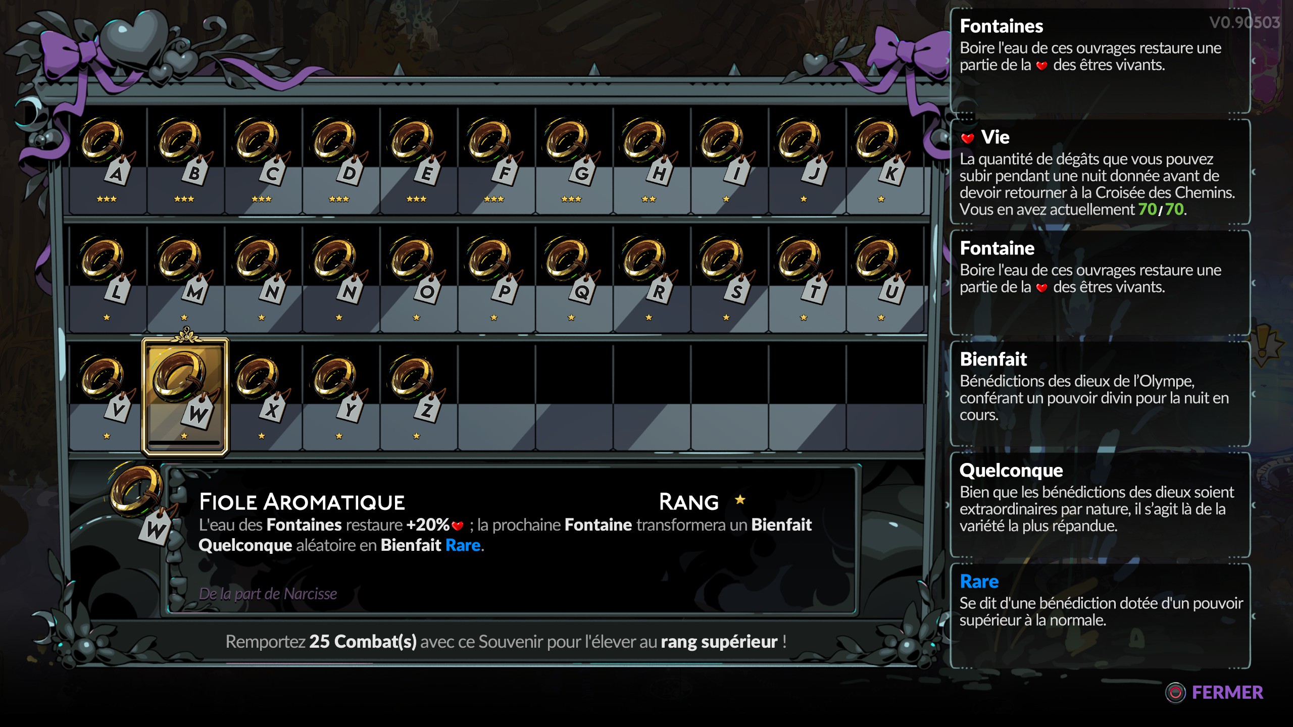
Task: Select the Rare glossary entry
Action: [1100, 616]
